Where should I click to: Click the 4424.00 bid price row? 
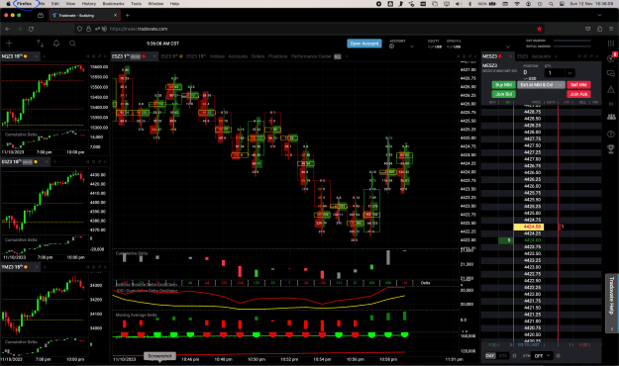532,240
